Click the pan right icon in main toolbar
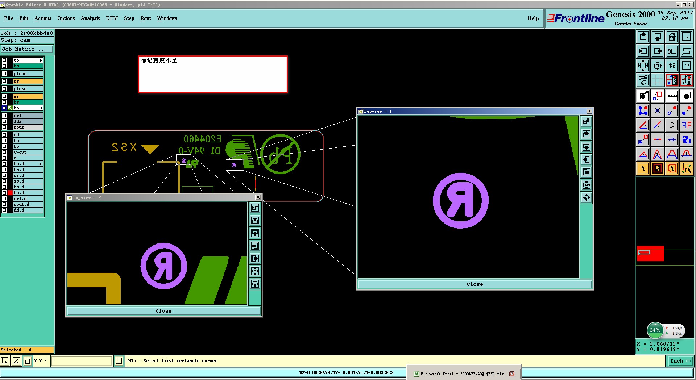 658,51
